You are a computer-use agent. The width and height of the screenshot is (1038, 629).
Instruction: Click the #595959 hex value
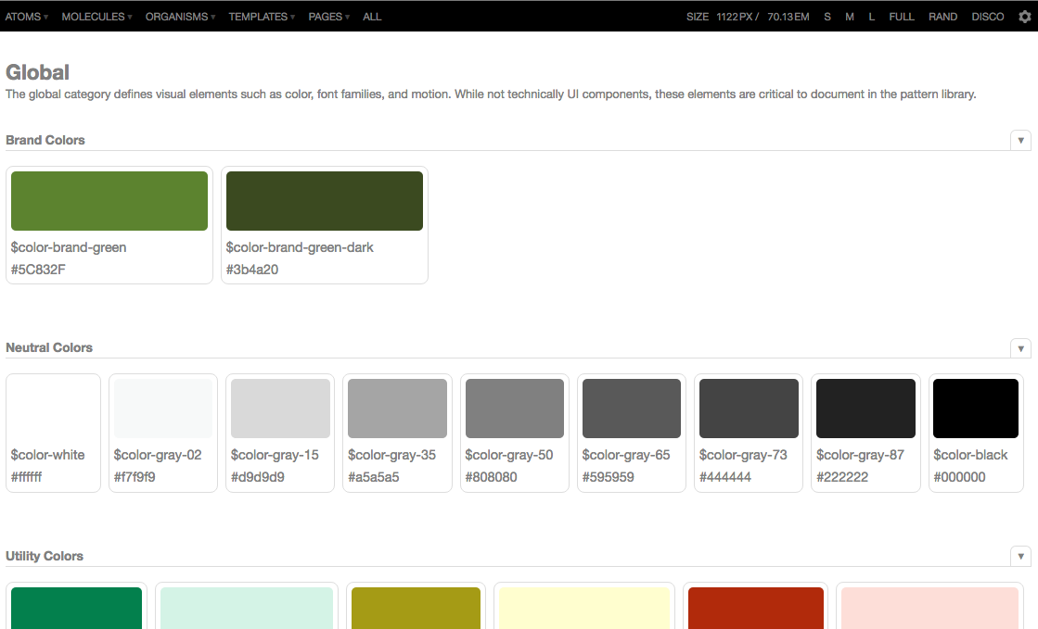tap(609, 477)
